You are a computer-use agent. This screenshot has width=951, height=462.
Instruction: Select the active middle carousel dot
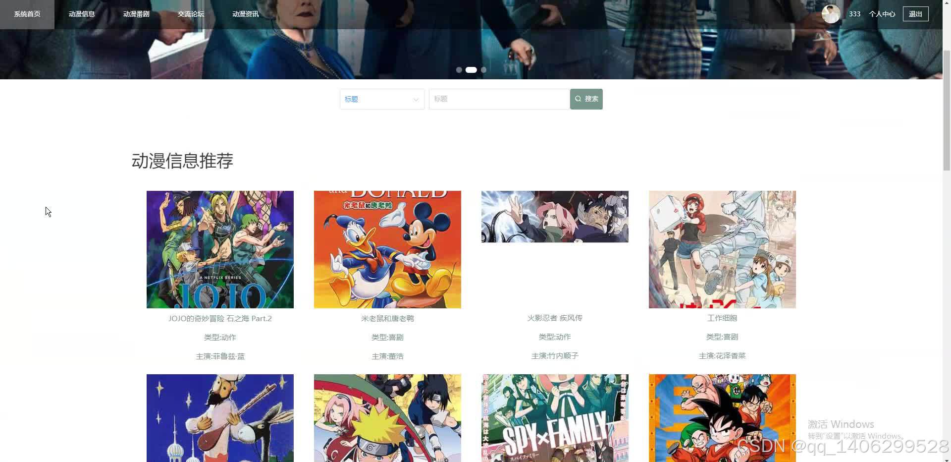click(x=471, y=70)
